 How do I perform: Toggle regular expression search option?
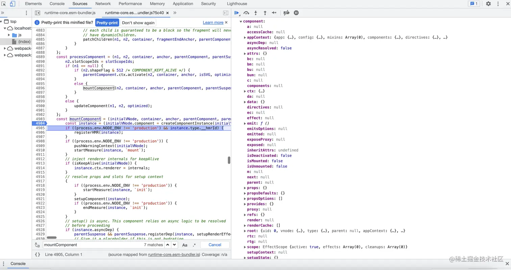click(194, 245)
